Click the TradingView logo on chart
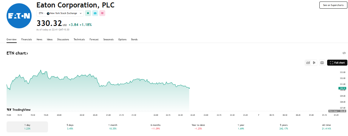Screen dimensions: 348x136 click(x=19, y=110)
